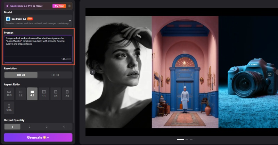278x145 pixels.
Task: Choose the 16:9 aspect ratio
Action: (x=9, y=93)
